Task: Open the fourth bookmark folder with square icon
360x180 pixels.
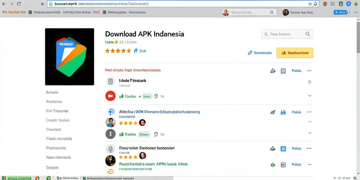Action: pos(124,12)
